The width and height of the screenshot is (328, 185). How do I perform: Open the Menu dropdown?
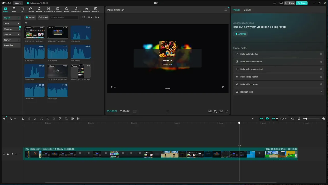[x=18, y=3]
